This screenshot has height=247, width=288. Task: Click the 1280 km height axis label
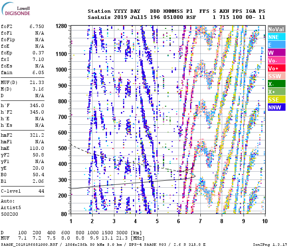(x=61, y=26)
